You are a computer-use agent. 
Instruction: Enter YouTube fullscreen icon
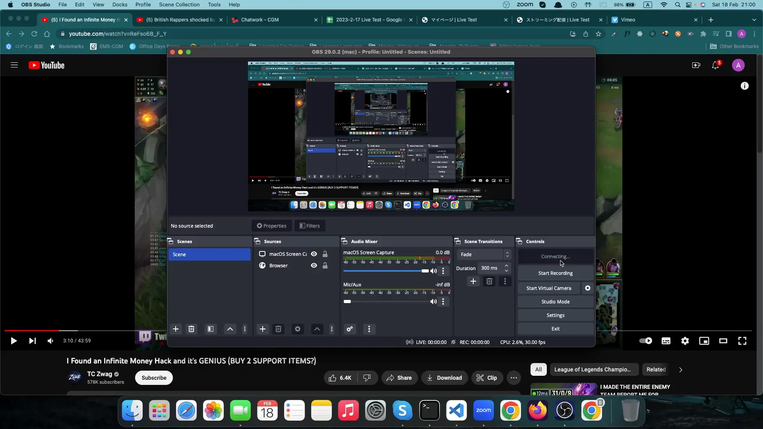click(x=742, y=341)
